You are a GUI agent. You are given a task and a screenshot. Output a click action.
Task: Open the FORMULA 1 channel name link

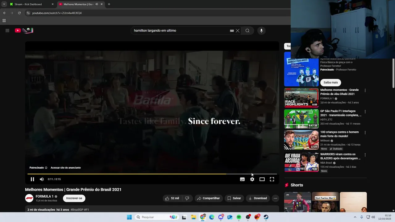(x=44, y=196)
